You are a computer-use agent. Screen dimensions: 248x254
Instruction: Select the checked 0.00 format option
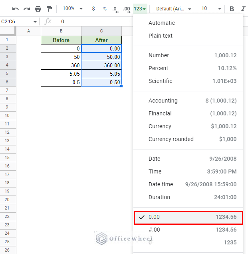[188, 217]
